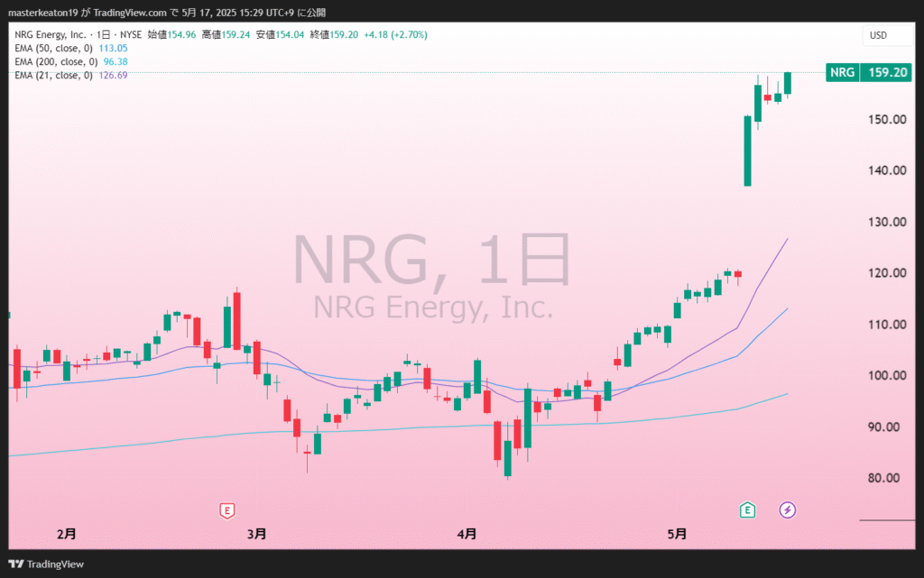This screenshot has width=924, height=578.
Task: Click the closing price value 159.20 in legend
Action: (344, 35)
